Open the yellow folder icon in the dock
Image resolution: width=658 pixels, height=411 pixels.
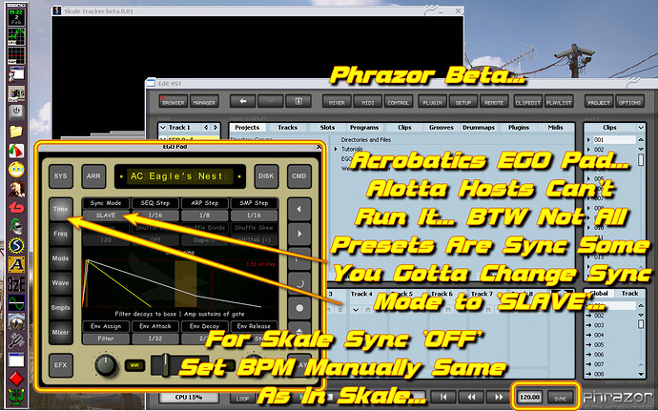point(16,132)
